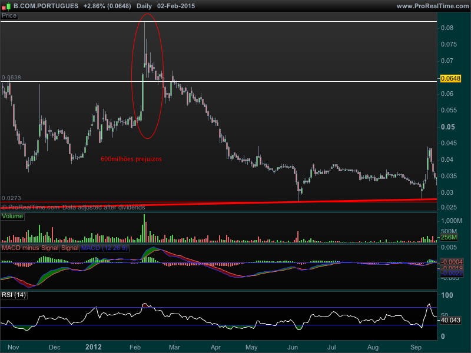
Task: Click the 100 RSI axis label
Action: tap(447, 295)
